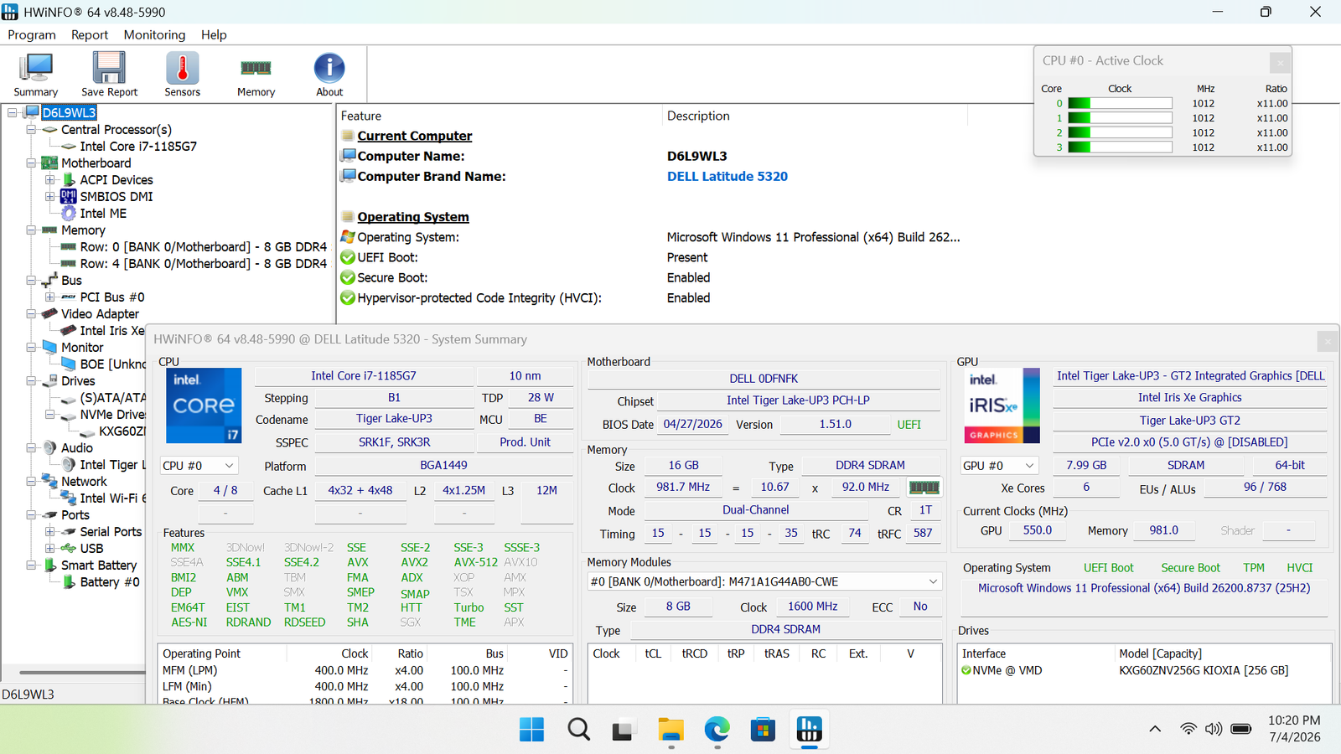1341x754 pixels.
Task: Click the Save Report toolbar icon
Action: click(x=109, y=75)
